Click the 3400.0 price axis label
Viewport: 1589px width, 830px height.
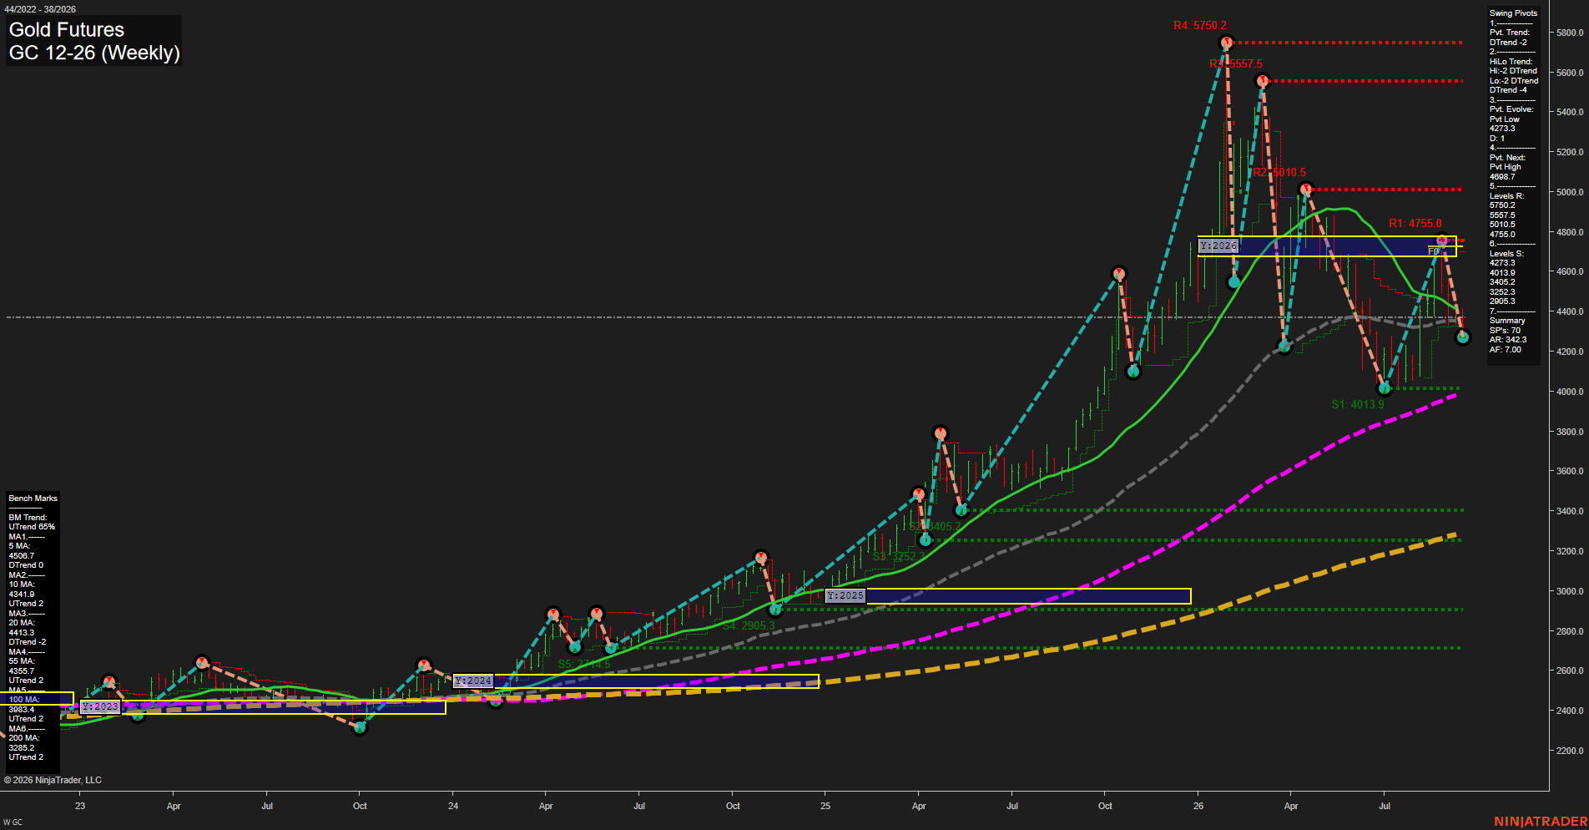point(1569,511)
